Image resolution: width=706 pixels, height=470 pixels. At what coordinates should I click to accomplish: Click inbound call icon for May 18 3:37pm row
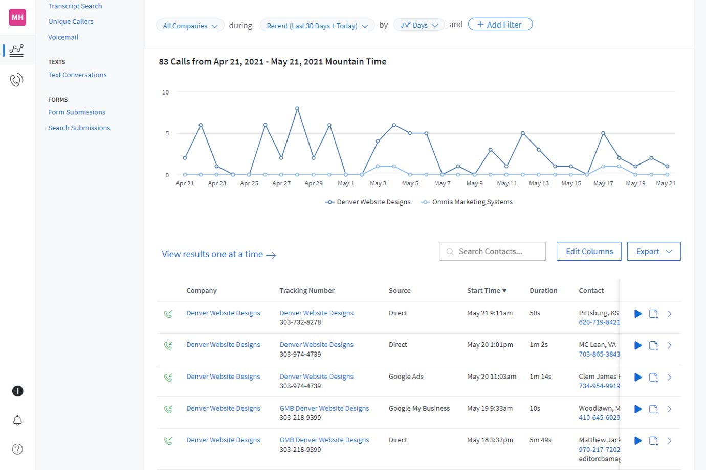[x=168, y=440]
